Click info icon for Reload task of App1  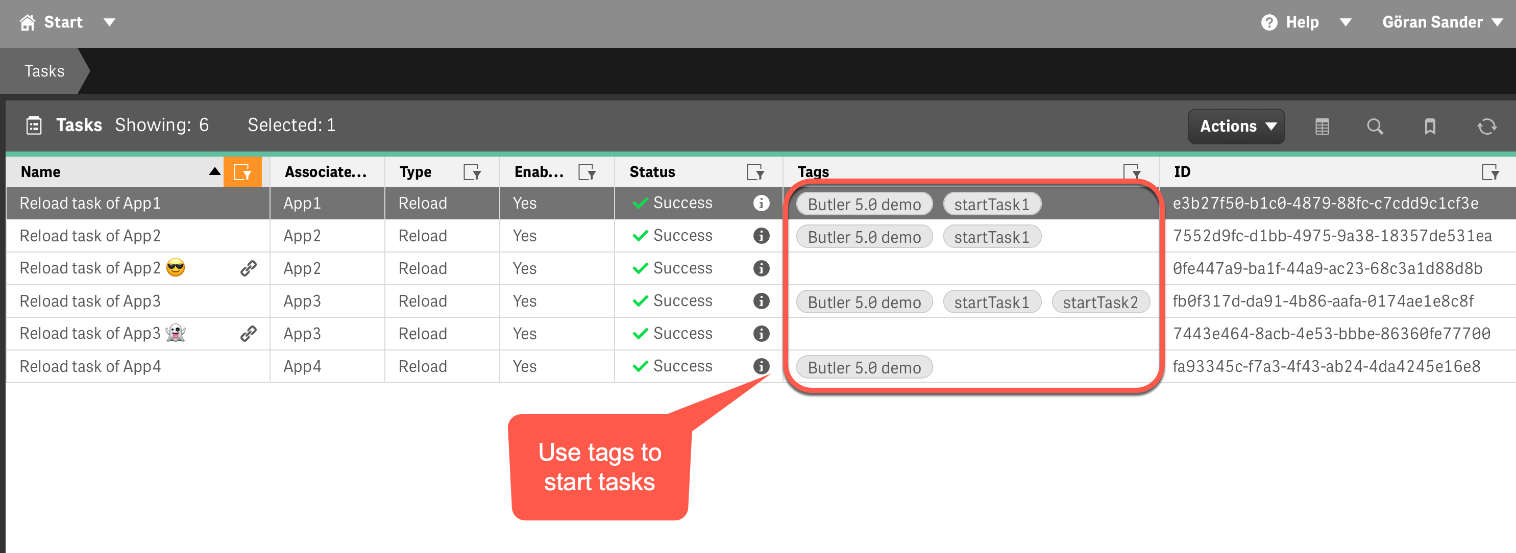pyautogui.click(x=761, y=203)
